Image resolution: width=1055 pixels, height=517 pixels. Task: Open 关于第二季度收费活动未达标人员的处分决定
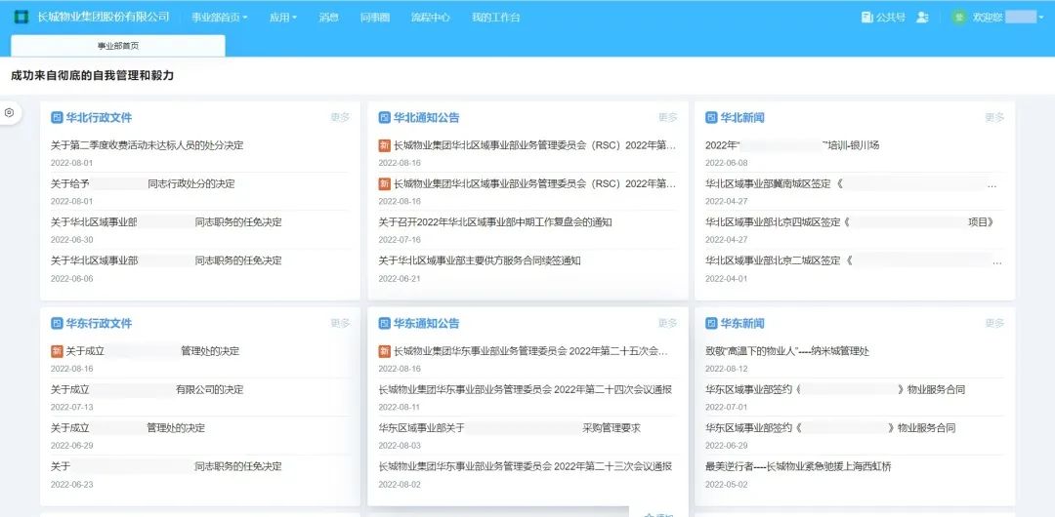pyautogui.click(x=147, y=145)
